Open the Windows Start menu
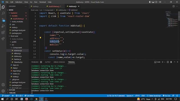This screenshot has width=180, height=101. click(2, 99)
